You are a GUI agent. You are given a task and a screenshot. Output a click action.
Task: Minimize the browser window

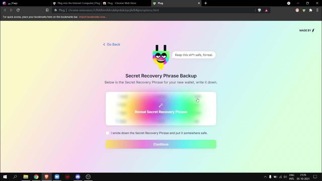coord(298,3)
